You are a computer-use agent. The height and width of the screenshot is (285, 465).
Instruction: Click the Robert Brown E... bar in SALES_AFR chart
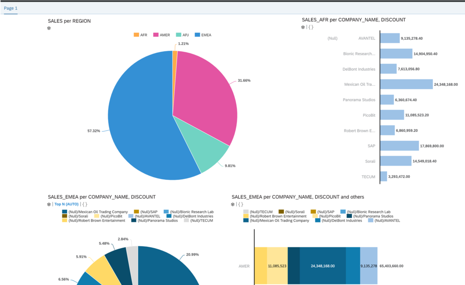point(388,130)
